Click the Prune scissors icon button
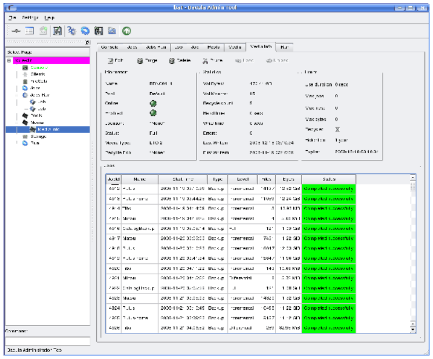 click(x=209, y=60)
